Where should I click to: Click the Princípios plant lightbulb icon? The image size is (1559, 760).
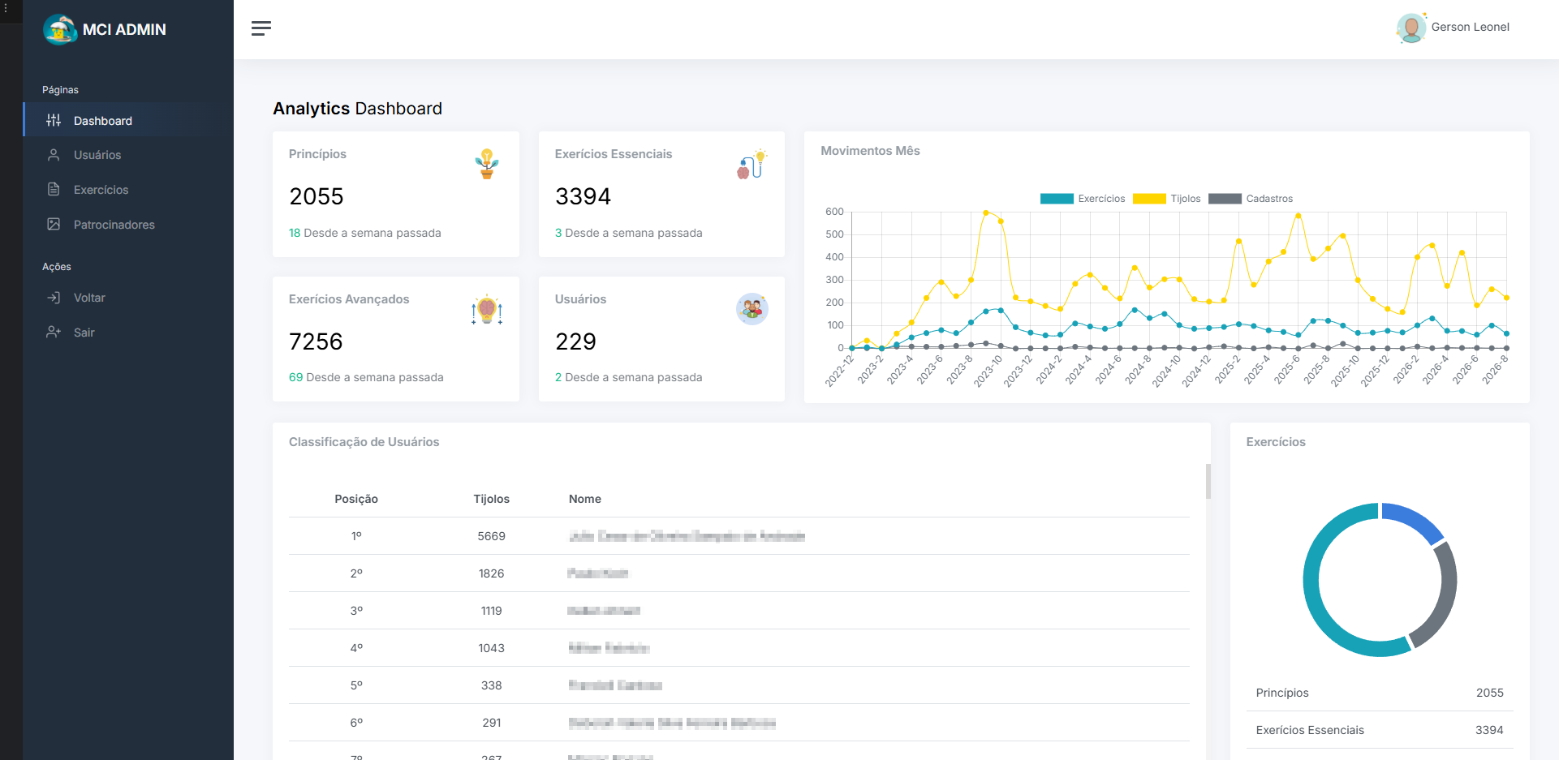(487, 164)
